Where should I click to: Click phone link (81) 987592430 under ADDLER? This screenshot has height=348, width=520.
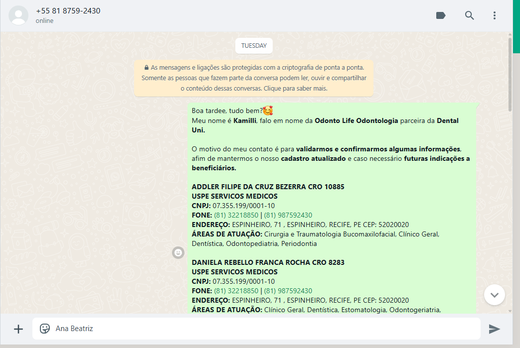tap(288, 215)
